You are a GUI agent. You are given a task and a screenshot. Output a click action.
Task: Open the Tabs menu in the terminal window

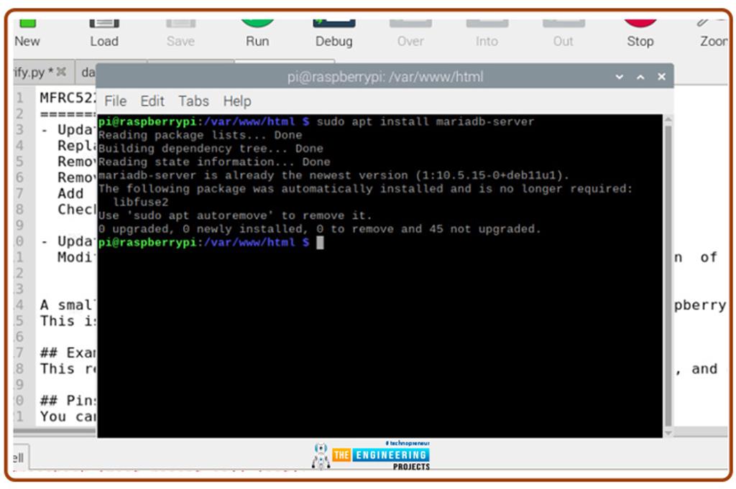pos(193,101)
